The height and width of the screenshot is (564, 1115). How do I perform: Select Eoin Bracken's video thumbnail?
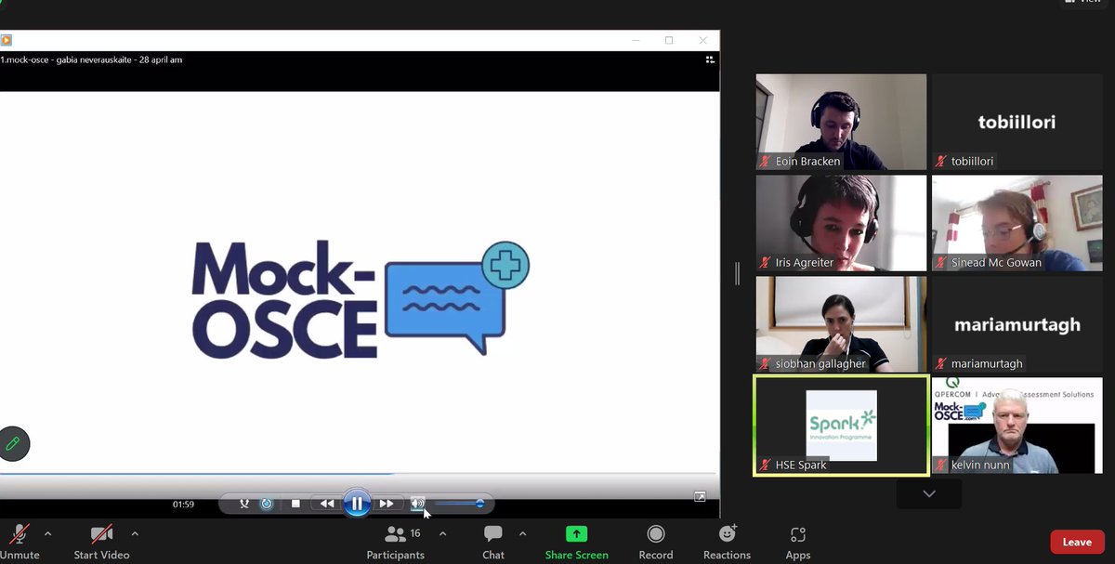841,122
